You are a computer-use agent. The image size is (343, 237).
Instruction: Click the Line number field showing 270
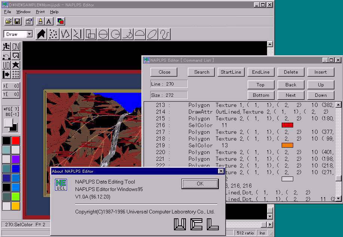(169, 84)
